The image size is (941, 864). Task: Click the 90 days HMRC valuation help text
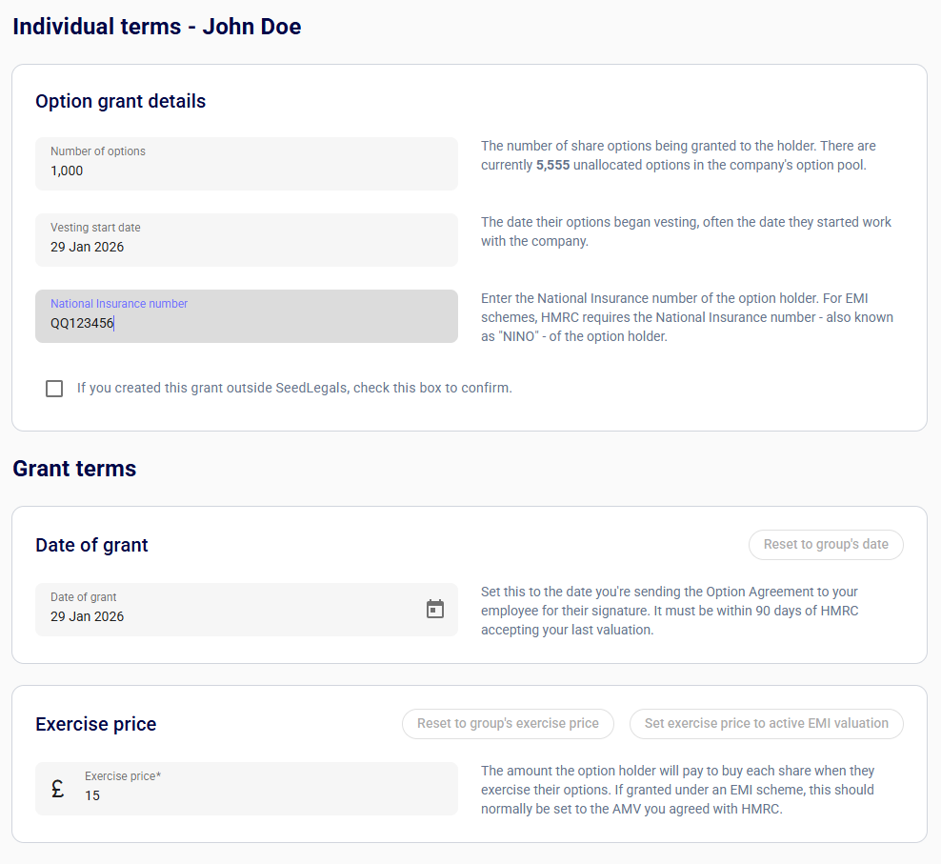[670, 611]
